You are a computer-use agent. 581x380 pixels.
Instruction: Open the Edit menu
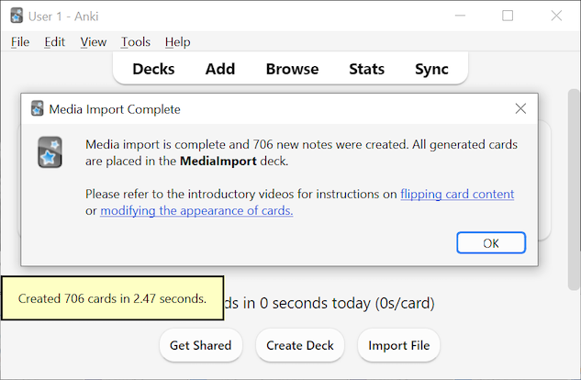point(54,41)
